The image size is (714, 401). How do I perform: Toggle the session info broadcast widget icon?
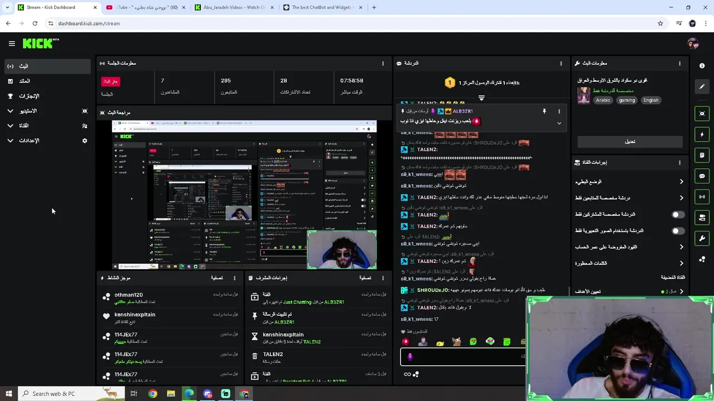(x=702, y=197)
